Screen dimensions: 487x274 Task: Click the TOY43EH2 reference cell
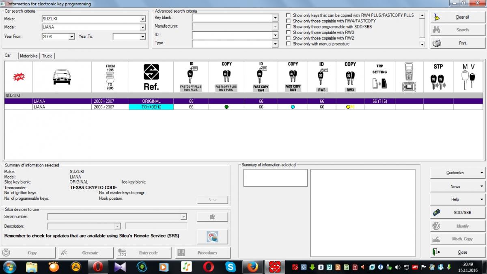pos(151,107)
